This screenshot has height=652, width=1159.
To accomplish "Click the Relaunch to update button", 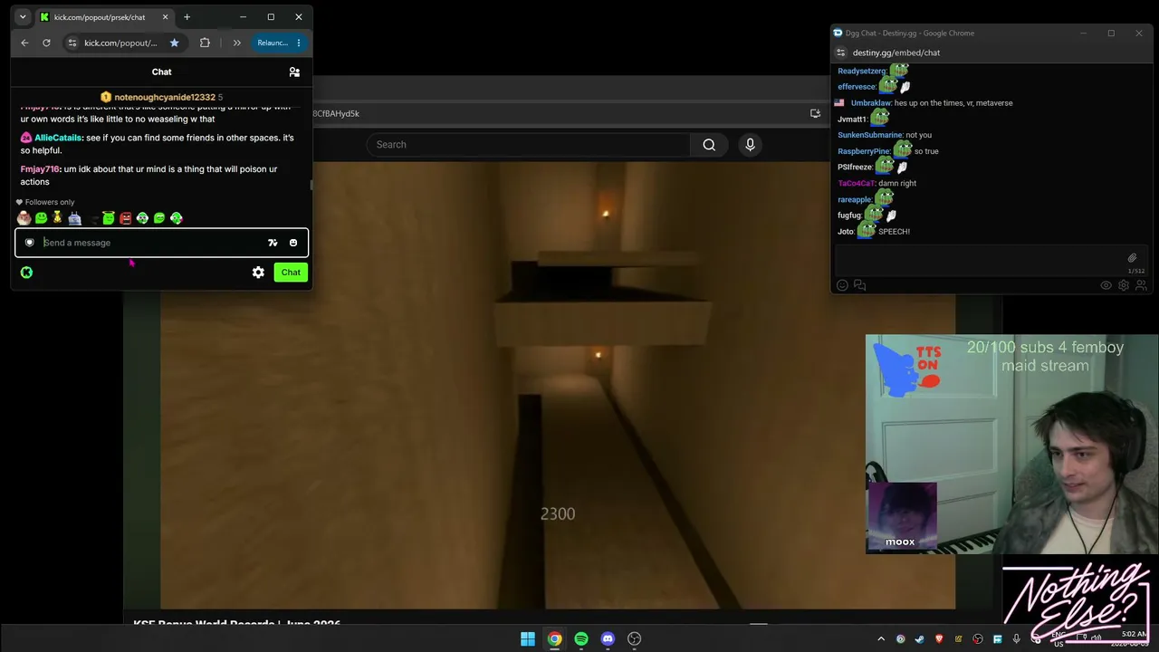I will 273,43.
